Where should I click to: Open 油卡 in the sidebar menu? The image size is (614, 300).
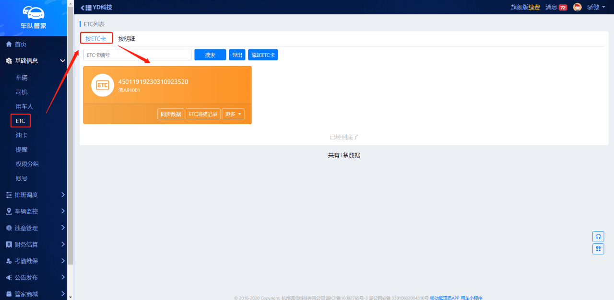(22, 135)
